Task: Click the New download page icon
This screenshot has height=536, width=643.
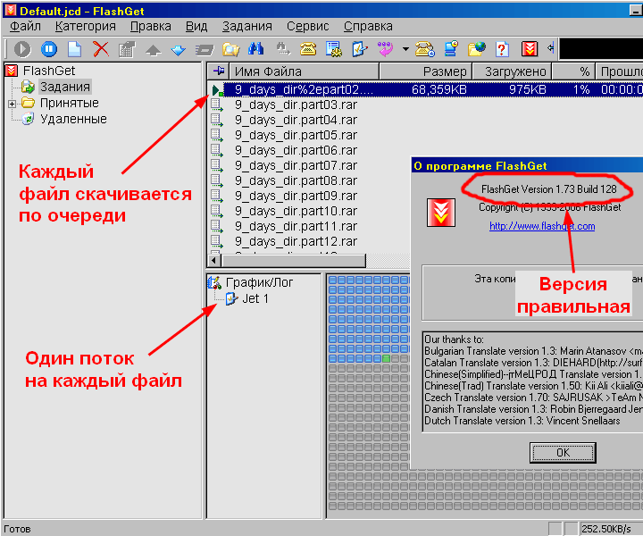Action: coord(74,49)
